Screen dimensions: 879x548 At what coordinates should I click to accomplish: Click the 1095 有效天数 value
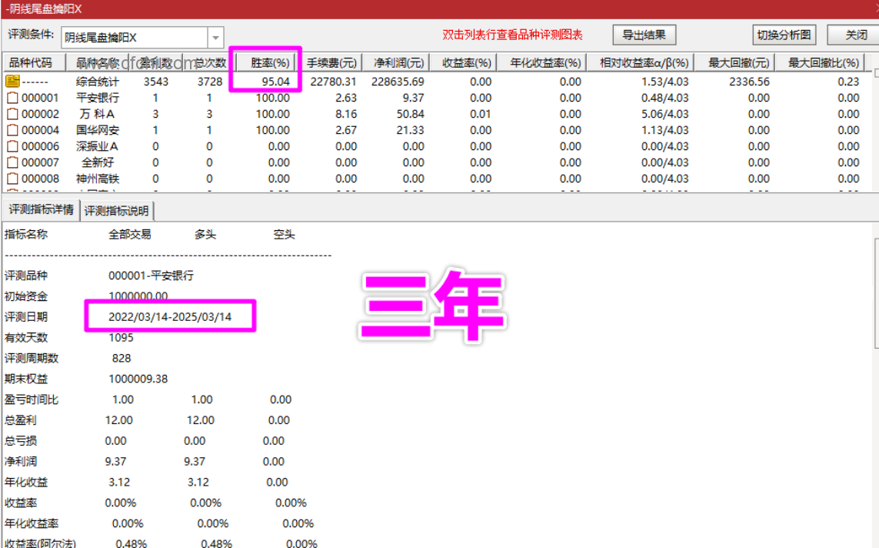pyautogui.click(x=121, y=338)
